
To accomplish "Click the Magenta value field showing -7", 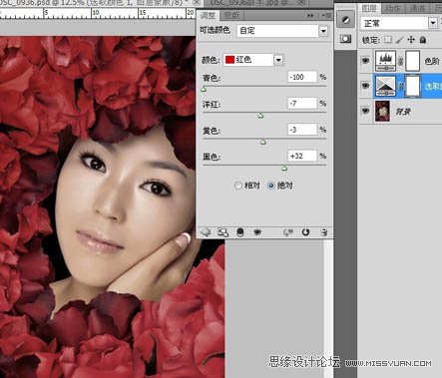I will coord(302,104).
